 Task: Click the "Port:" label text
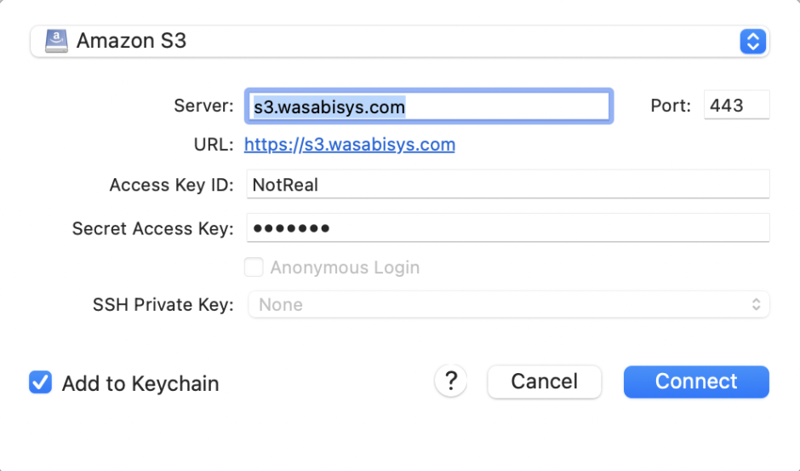(x=671, y=106)
